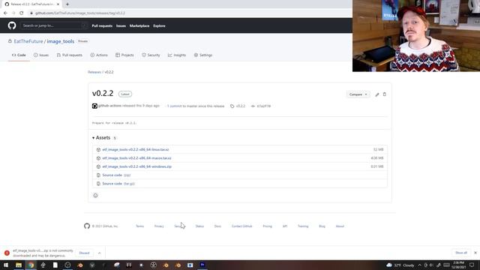The height and width of the screenshot is (270, 480).
Task: Open the GitHub home logo
Action: [12, 25]
